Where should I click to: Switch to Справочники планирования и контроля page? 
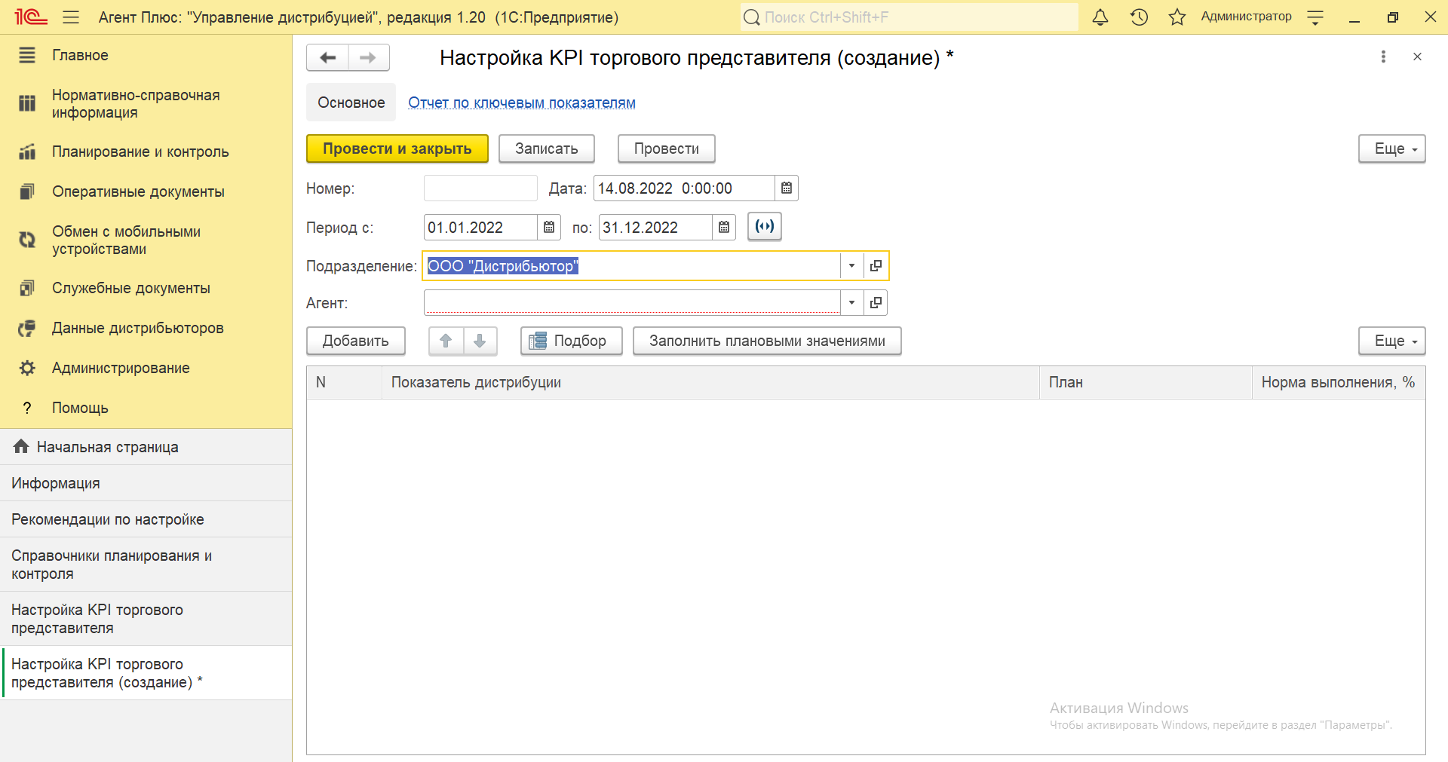146,565
